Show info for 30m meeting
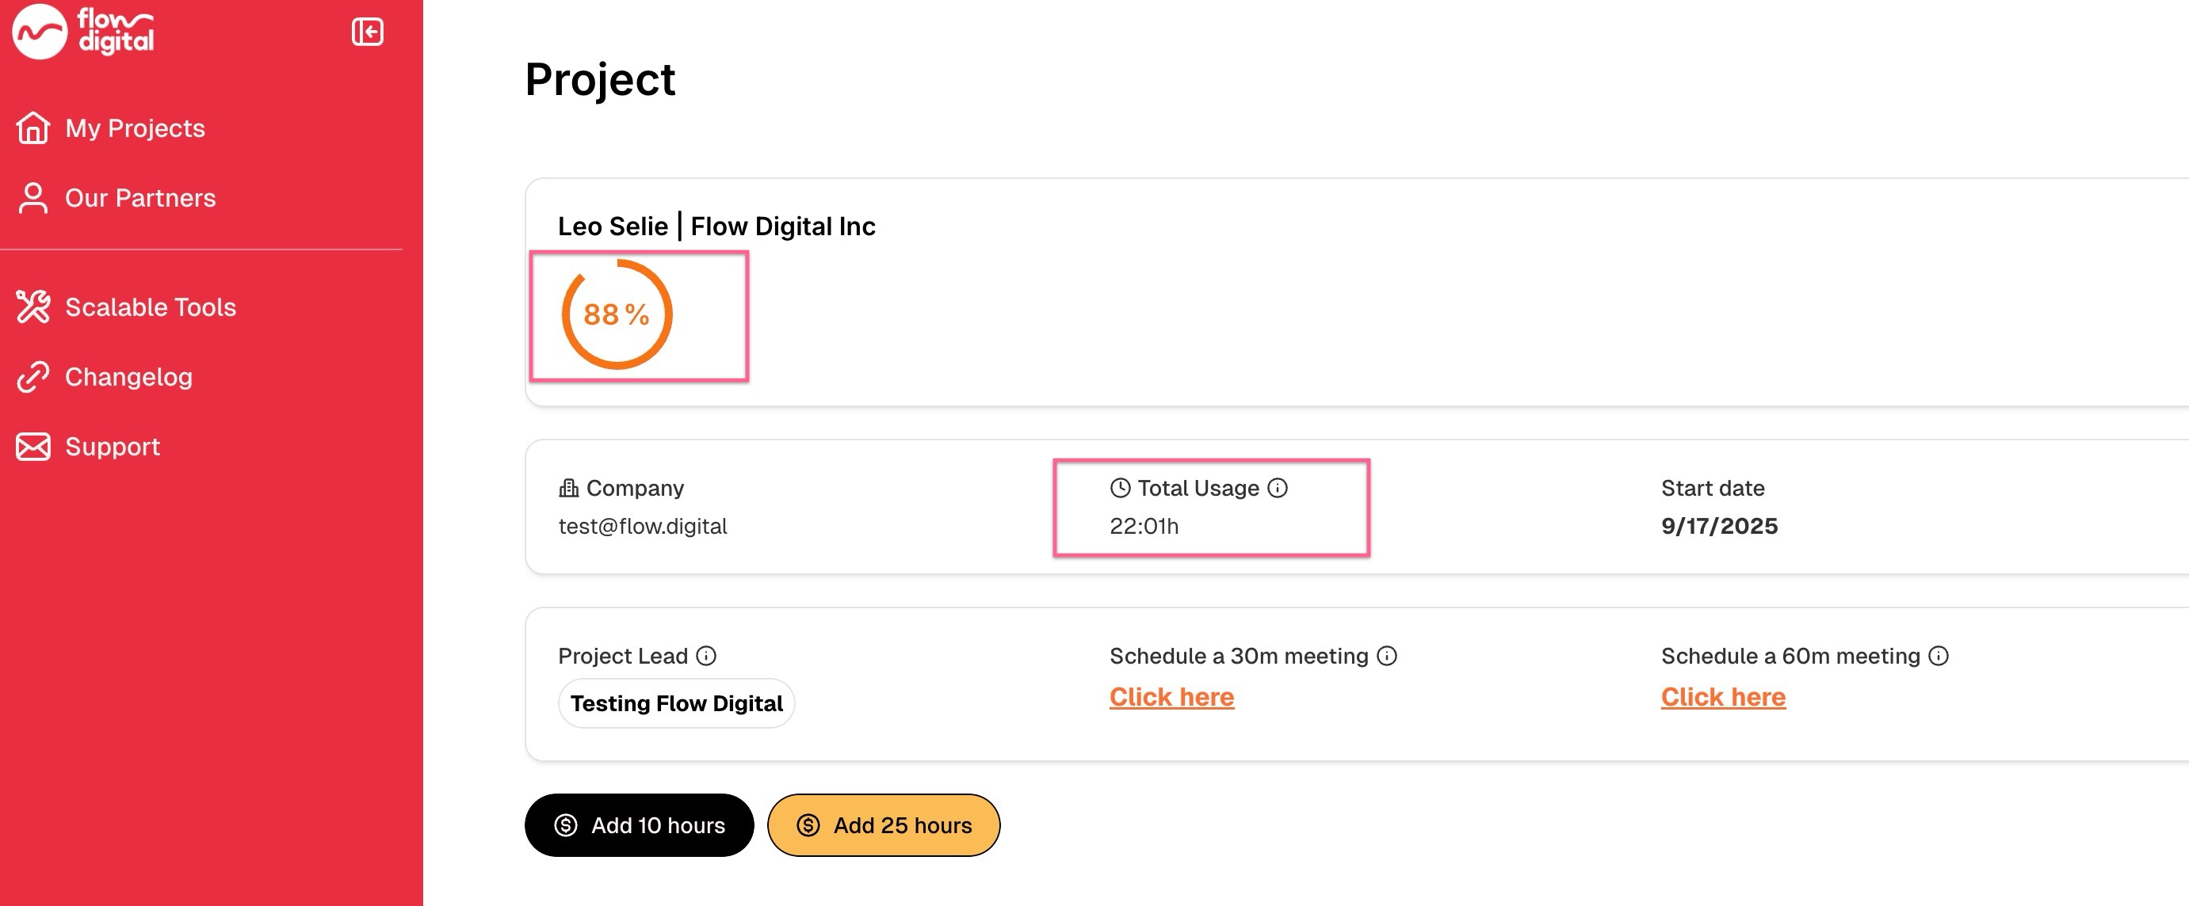 pyautogui.click(x=1387, y=657)
